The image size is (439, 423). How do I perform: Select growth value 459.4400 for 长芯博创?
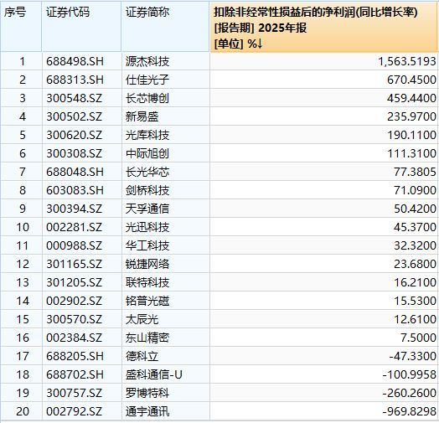click(x=411, y=98)
